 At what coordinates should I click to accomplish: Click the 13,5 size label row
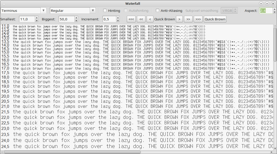point(5,42)
